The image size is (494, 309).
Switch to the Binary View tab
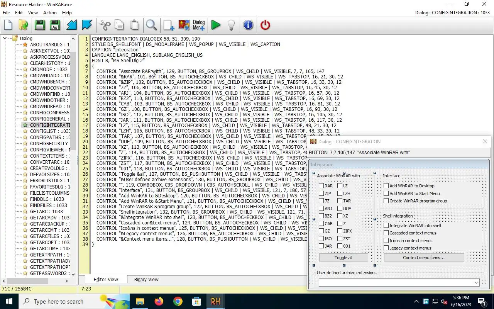click(x=146, y=280)
